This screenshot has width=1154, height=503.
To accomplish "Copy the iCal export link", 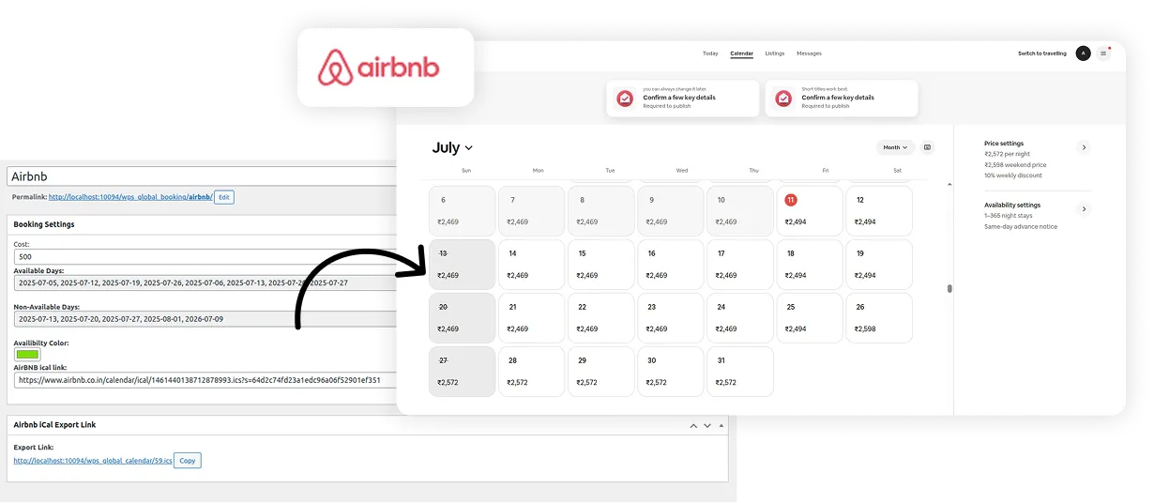I will pyautogui.click(x=188, y=461).
